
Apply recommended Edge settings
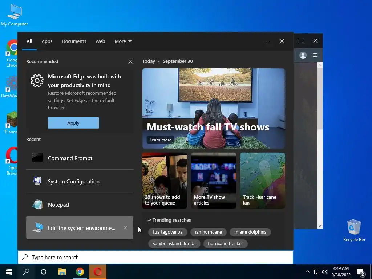pyautogui.click(x=73, y=123)
